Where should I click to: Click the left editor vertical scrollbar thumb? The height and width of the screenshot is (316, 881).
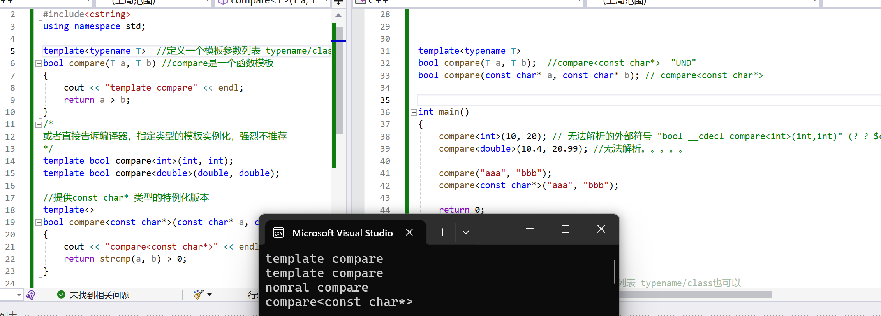click(x=339, y=80)
